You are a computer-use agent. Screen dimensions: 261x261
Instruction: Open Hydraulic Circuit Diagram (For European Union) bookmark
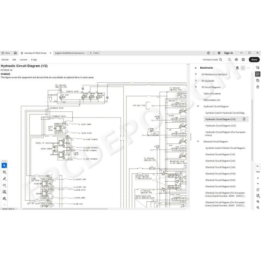point(225,133)
